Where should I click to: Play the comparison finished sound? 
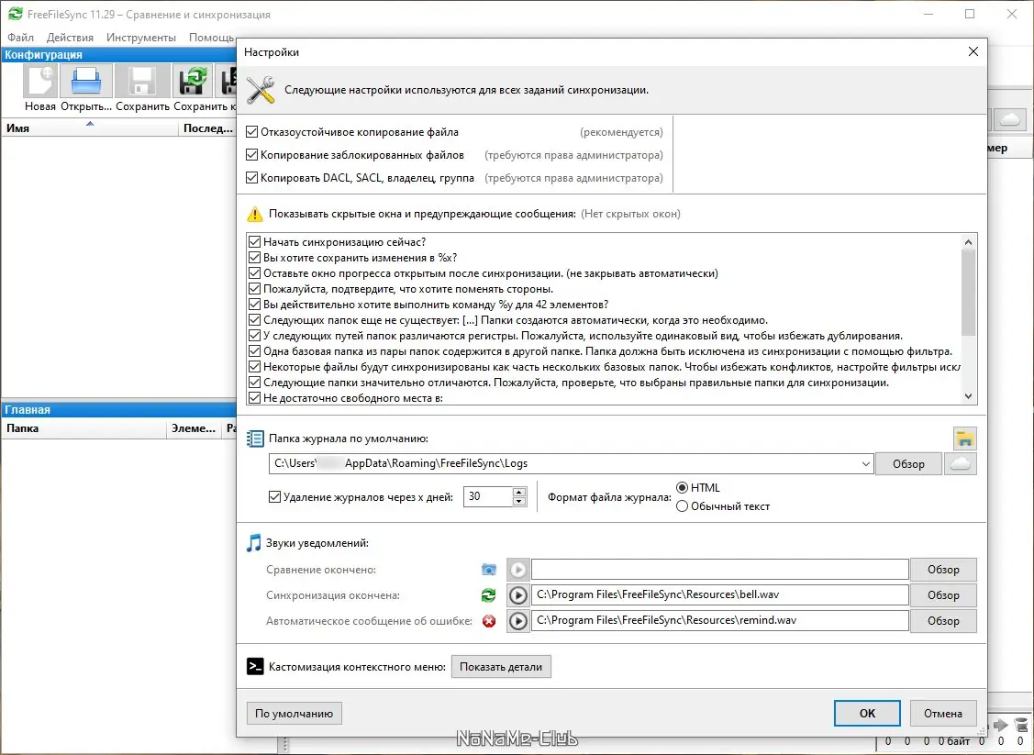[x=518, y=570]
